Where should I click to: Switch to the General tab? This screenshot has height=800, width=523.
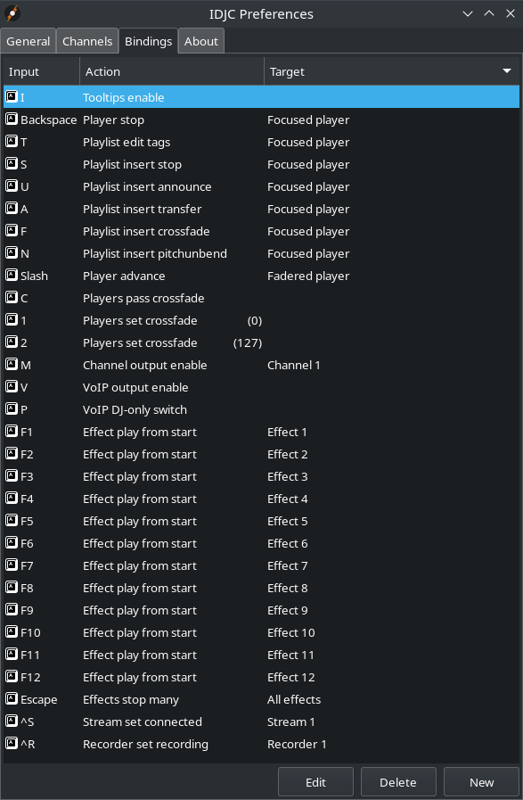coord(28,41)
